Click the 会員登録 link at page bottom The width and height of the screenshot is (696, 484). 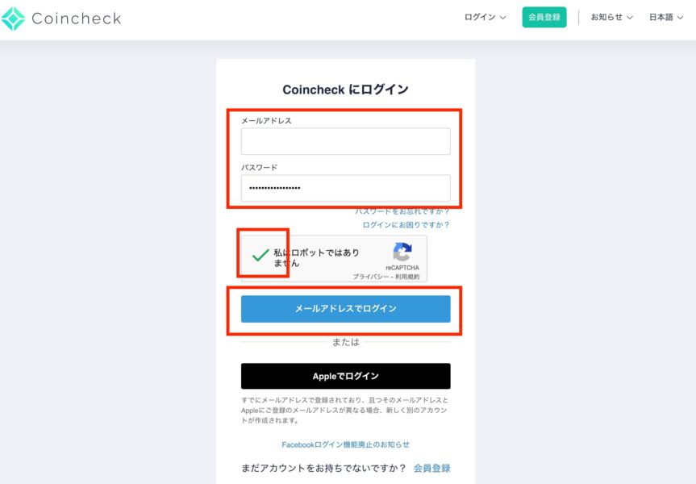pos(432,468)
